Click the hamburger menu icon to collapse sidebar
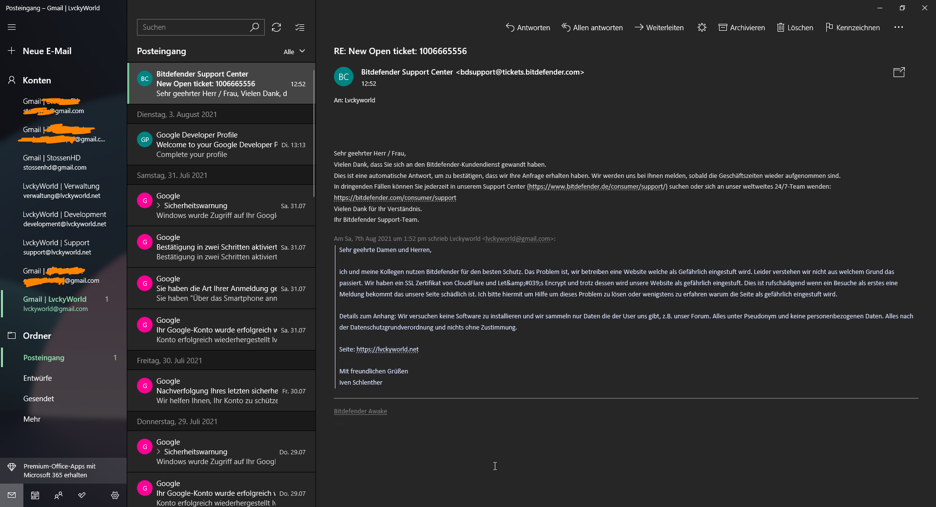Screen dimensions: 936x507 tap(12, 27)
